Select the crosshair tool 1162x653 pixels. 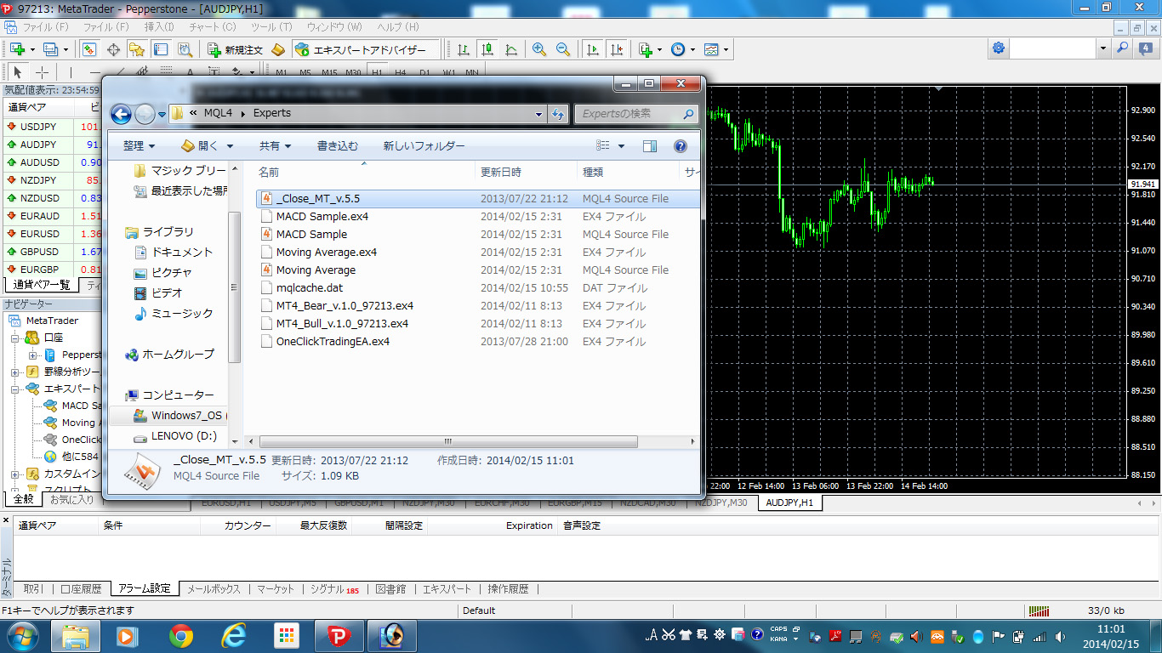coord(42,72)
